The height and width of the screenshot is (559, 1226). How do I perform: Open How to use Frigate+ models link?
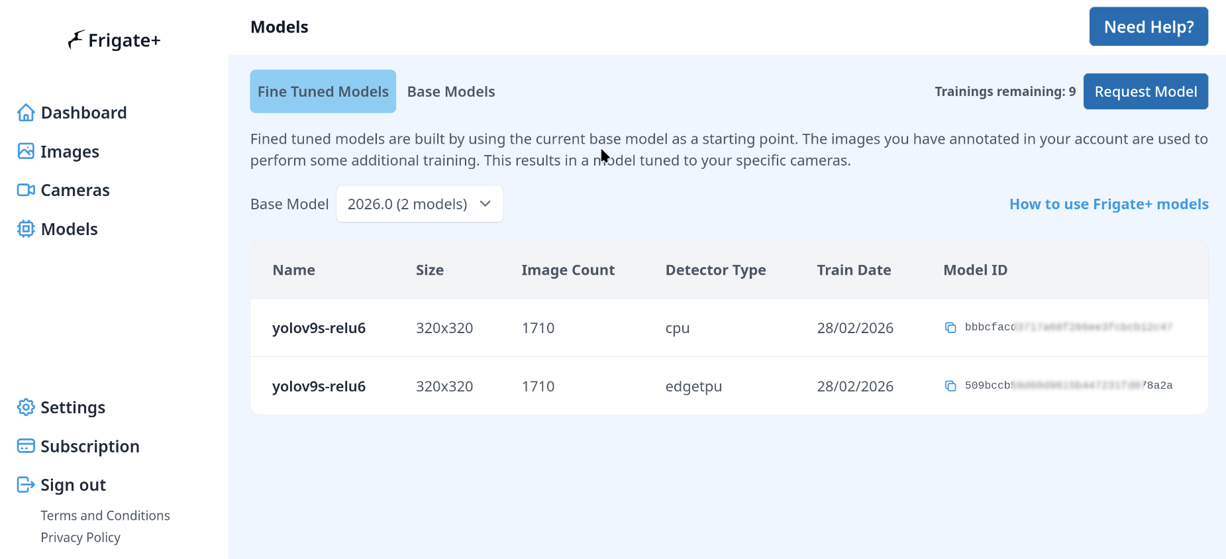coord(1109,204)
